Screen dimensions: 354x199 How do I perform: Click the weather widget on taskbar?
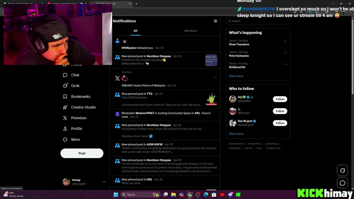tap(13, 195)
